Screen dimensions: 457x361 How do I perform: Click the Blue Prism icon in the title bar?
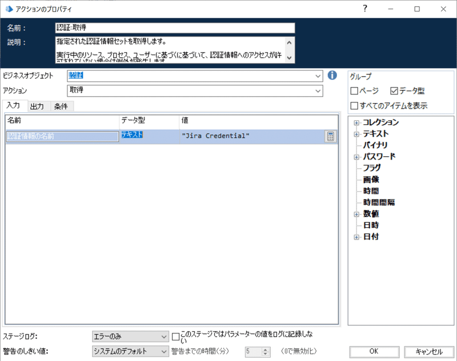click(x=9, y=9)
